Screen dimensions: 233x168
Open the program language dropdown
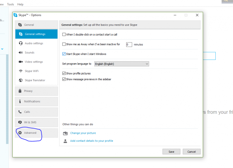[x=121, y=64]
